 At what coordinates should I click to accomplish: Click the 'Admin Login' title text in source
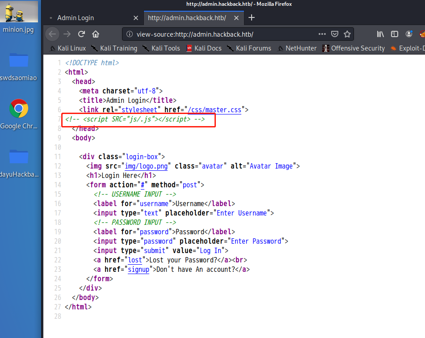[126, 100]
